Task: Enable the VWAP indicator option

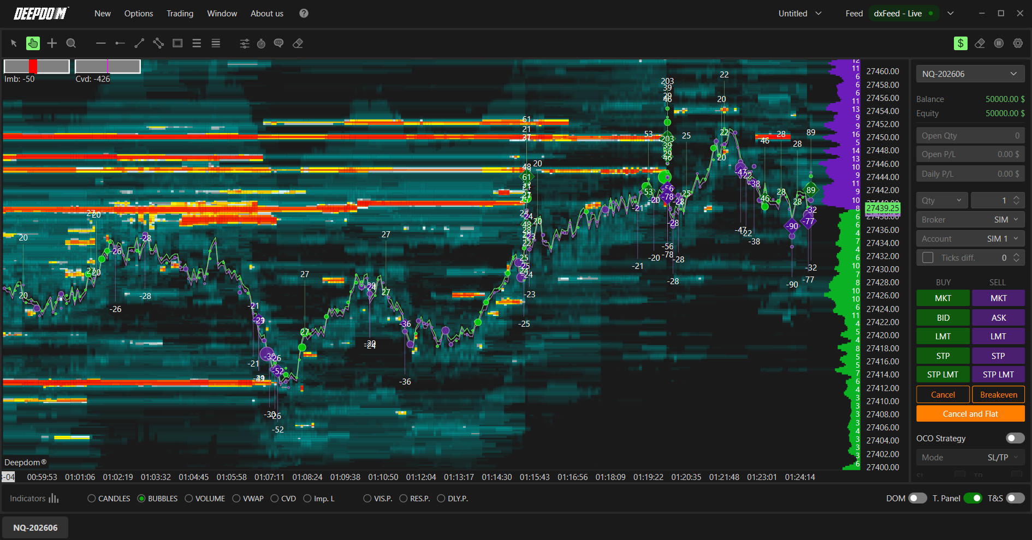Action: [x=248, y=499]
